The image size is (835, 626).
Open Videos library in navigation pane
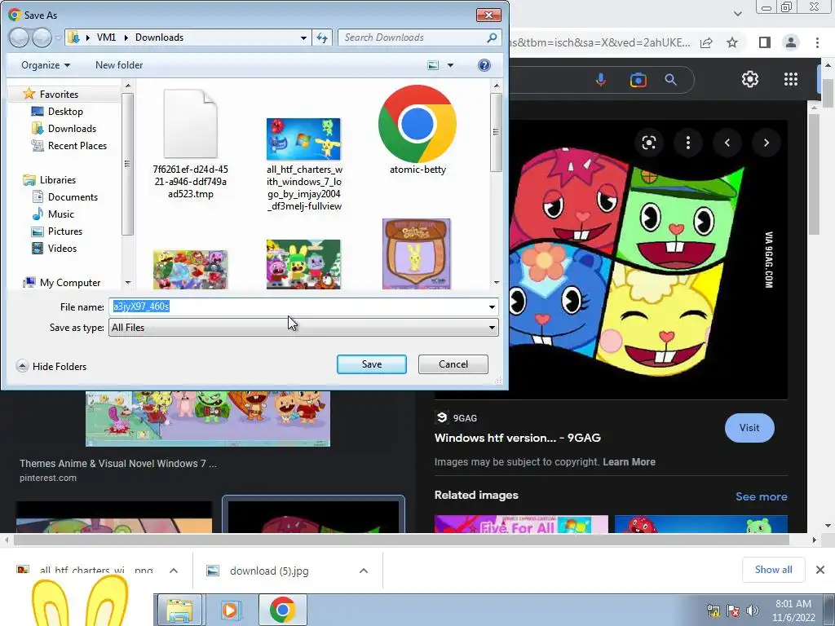pyautogui.click(x=62, y=248)
